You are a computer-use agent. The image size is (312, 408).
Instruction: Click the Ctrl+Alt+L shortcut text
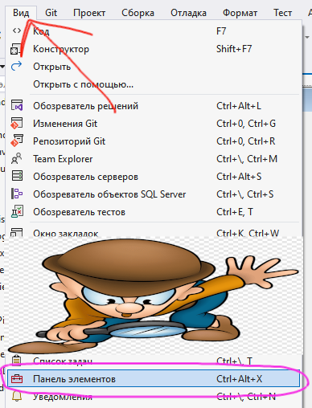[239, 106]
